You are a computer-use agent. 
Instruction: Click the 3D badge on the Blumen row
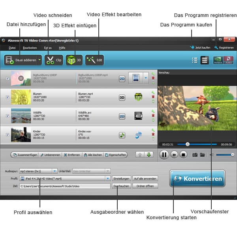point(122,98)
